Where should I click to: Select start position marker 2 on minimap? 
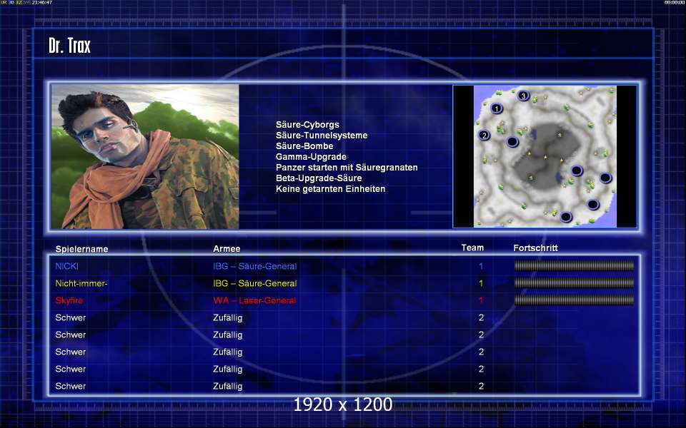(484, 136)
